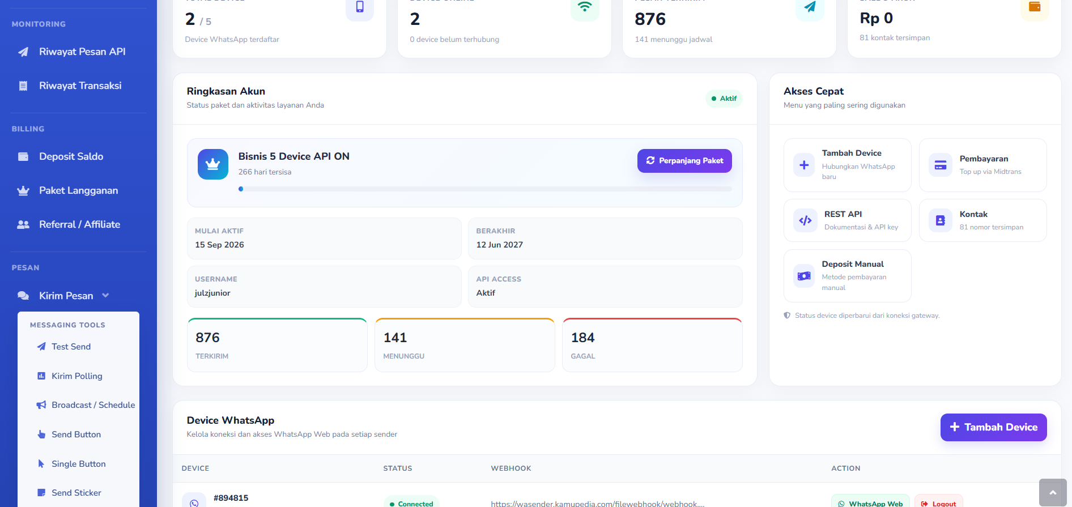Screen dimensions: 1072x507
Task: Click the pointing hand icon beside Send Button
Action: click(41, 434)
